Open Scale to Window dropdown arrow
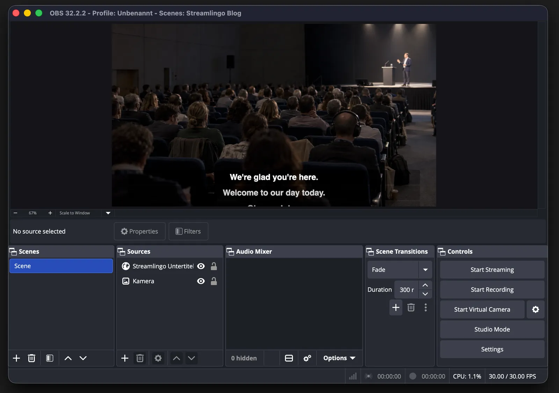 click(108, 213)
